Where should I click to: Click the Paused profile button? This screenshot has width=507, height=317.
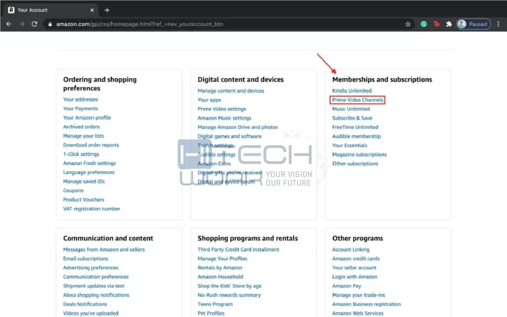coord(474,24)
